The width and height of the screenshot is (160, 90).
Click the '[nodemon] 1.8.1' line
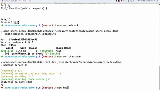(x=11, y=70)
